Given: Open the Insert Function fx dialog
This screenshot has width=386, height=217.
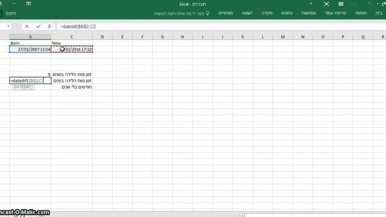Looking at the screenshot, I should pos(49,27).
